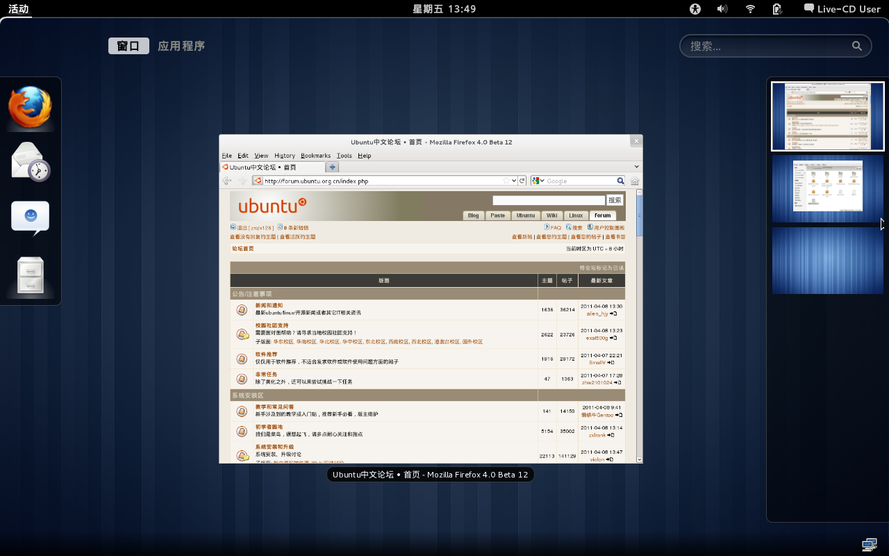Viewport: 889px width, 556px height.
Task: Open the Help menu in Firefox
Action: (365, 156)
